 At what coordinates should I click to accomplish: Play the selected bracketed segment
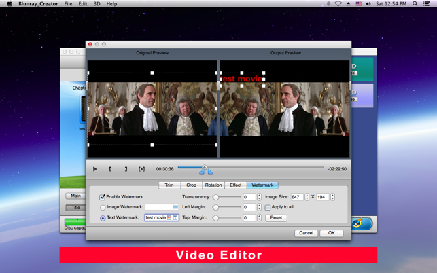click(141, 169)
